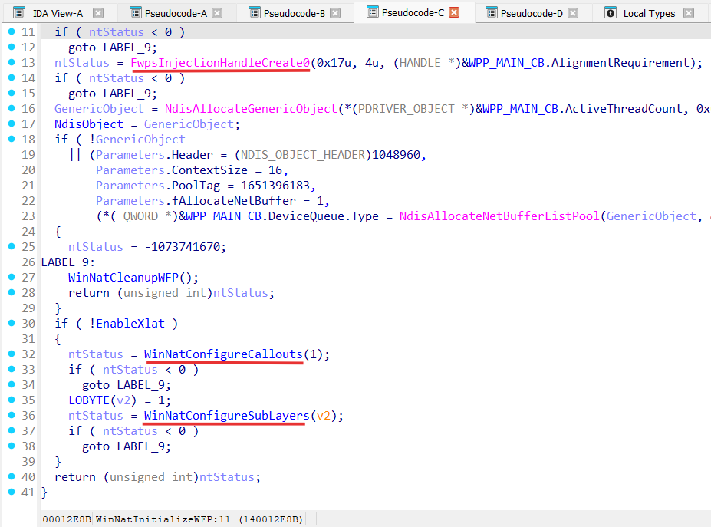Toggle breakpoint dot on line 27

pyautogui.click(x=10, y=278)
